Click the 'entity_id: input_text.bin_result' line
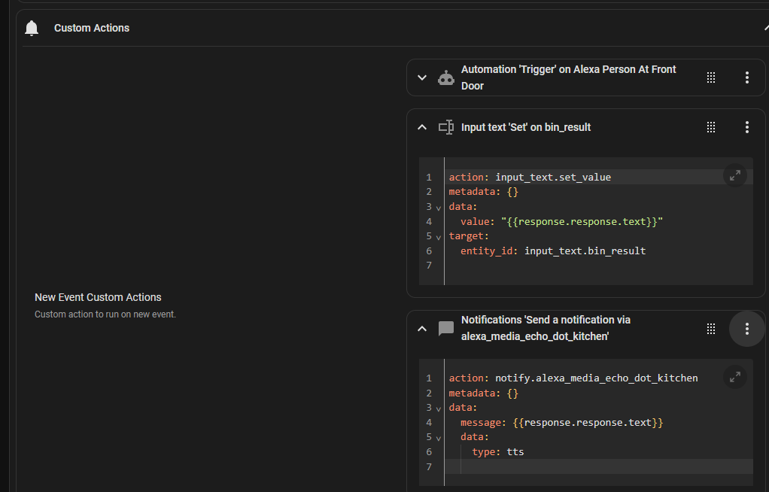Image resolution: width=769 pixels, height=492 pixels. pyautogui.click(x=553, y=251)
